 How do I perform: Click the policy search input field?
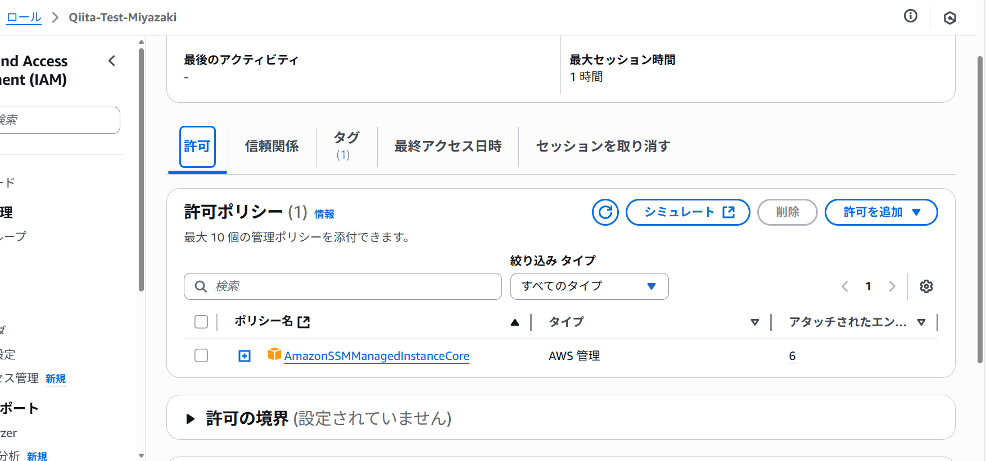(343, 286)
